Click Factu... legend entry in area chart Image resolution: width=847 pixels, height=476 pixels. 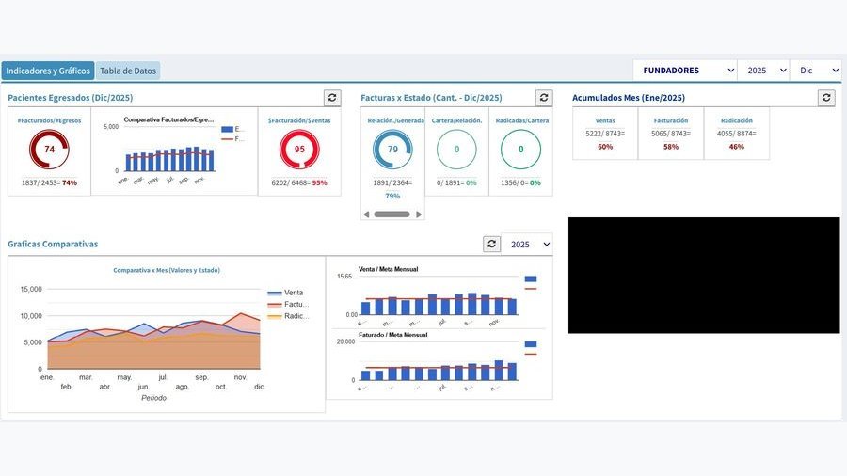[289, 305]
